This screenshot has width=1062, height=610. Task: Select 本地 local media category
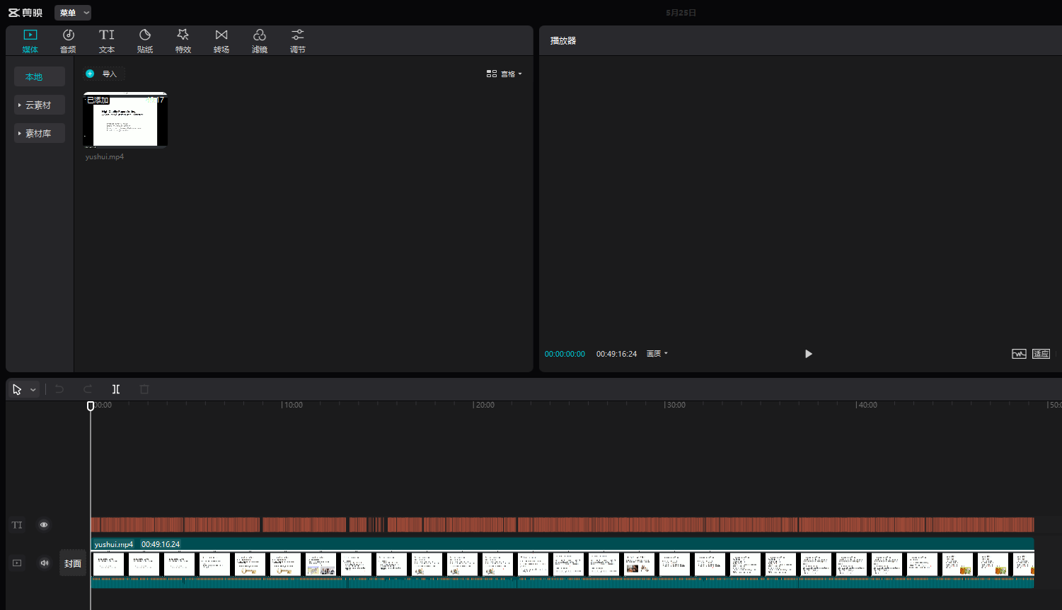tap(40, 76)
